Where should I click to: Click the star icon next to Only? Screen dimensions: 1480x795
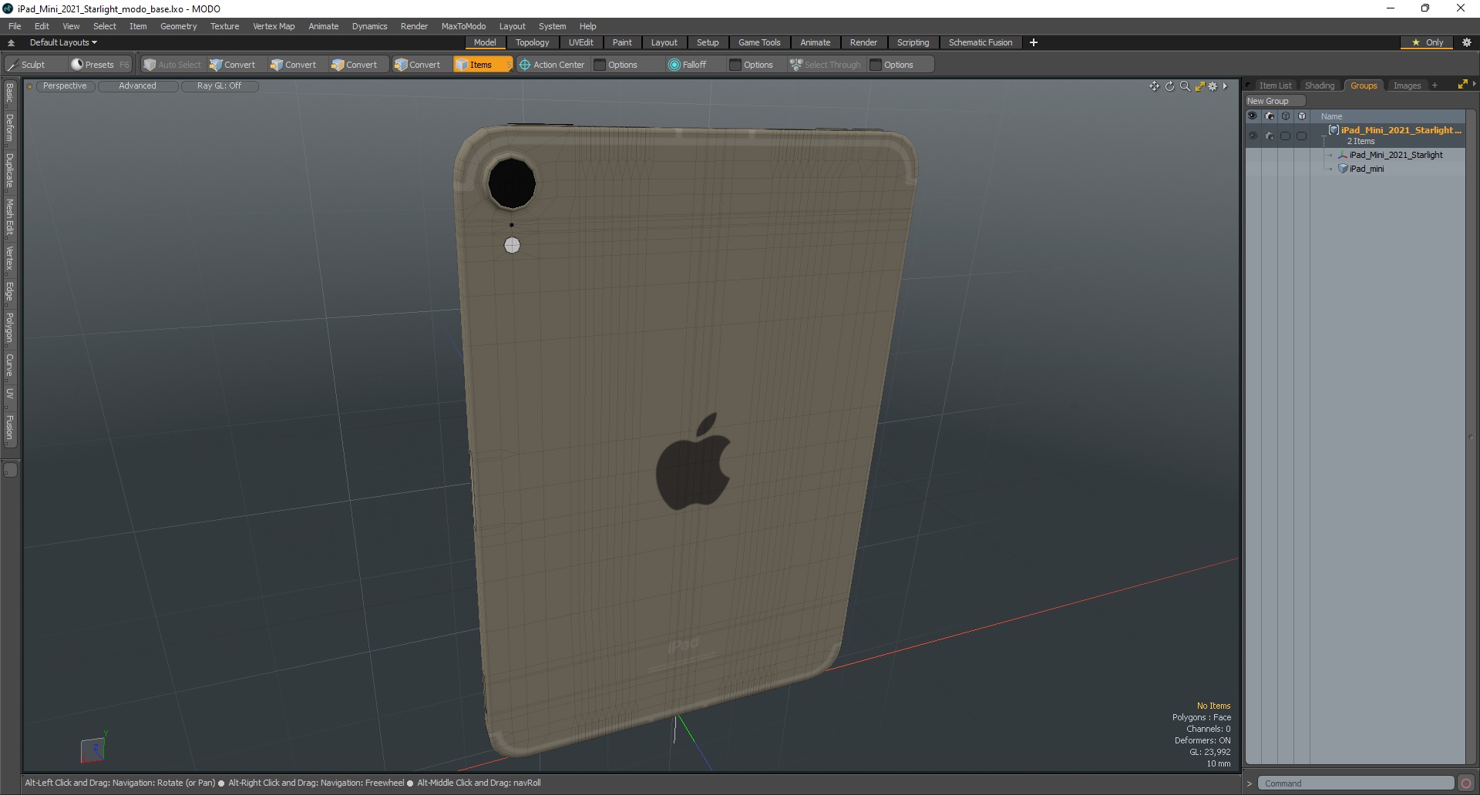1415,42
